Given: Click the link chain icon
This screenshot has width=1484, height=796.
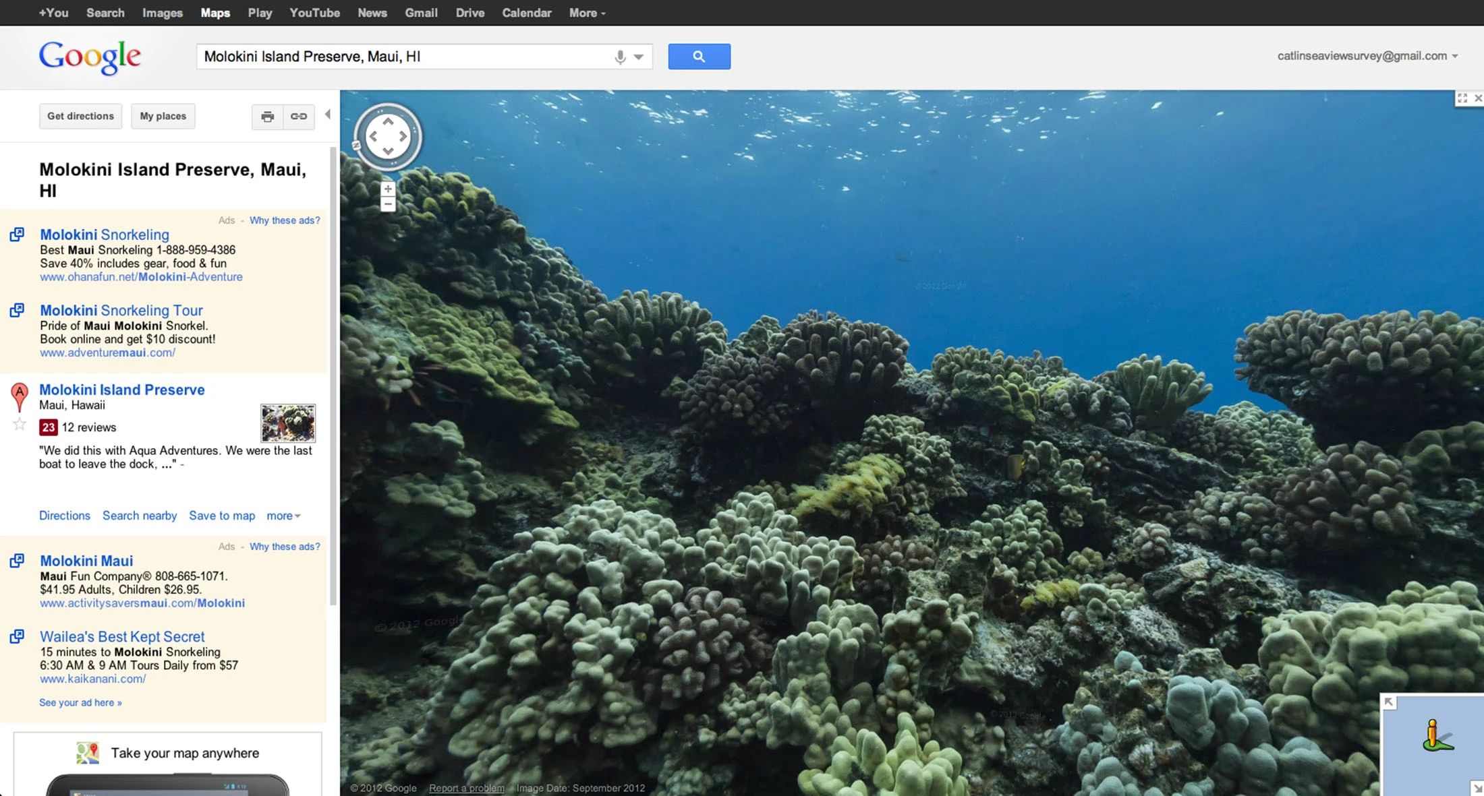Looking at the screenshot, I should pyautogui.click(x=299, y=117).
